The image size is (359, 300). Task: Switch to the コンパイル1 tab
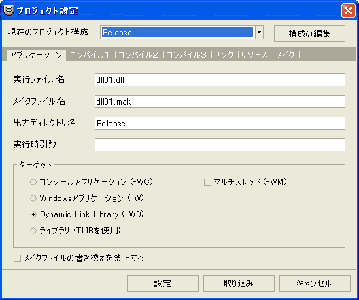click(x=90, y=55)
